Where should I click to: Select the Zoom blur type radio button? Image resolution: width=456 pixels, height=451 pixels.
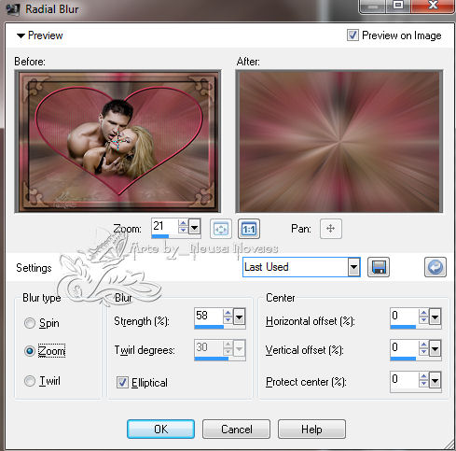30,351
